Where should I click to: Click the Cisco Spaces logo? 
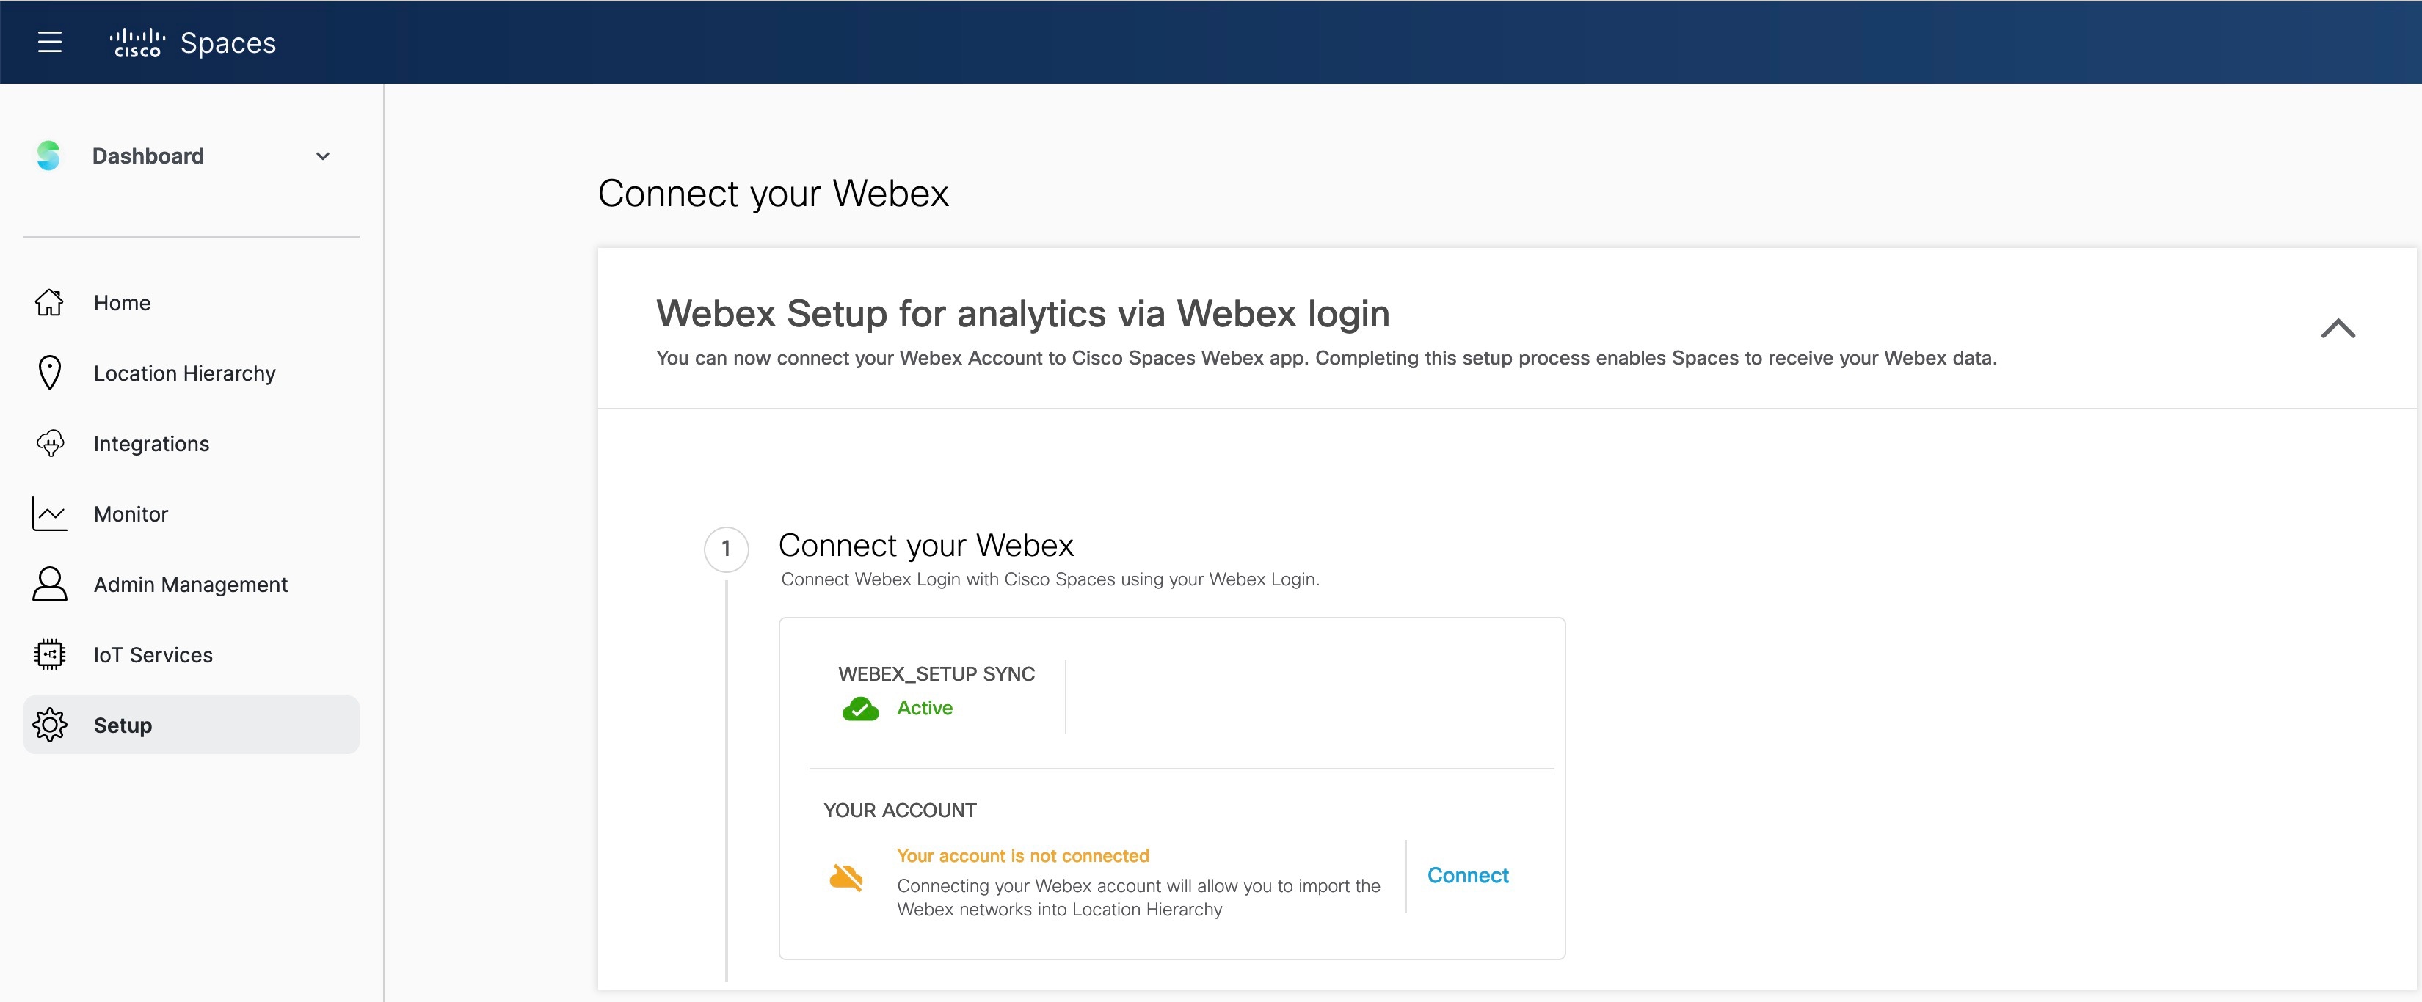tap(193, 43)
